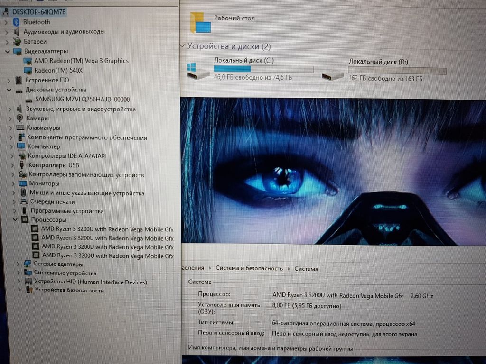Click the '2.60 GHz' processor speed value

tap(422, 296)
